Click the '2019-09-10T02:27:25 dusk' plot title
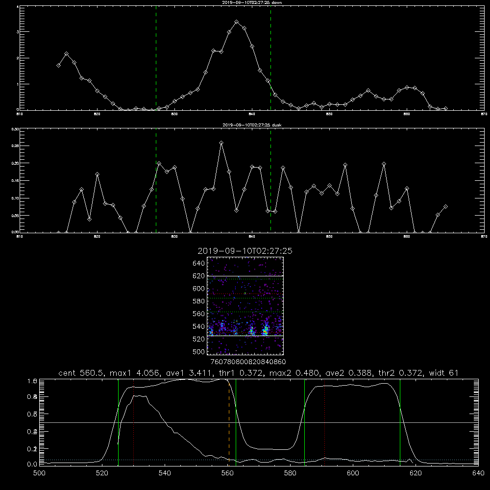Screen dimensions: 490x490 (252, 125)
